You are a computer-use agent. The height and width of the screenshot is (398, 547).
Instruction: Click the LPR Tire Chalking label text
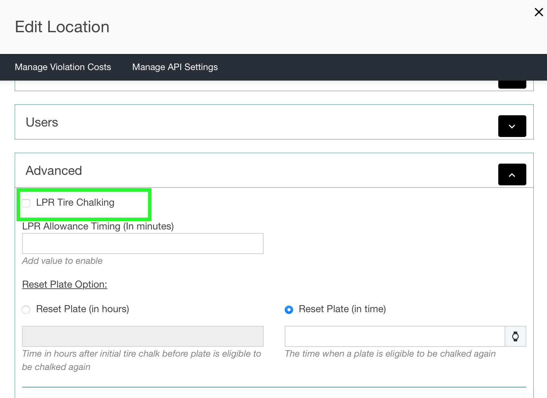click(75, 203)
